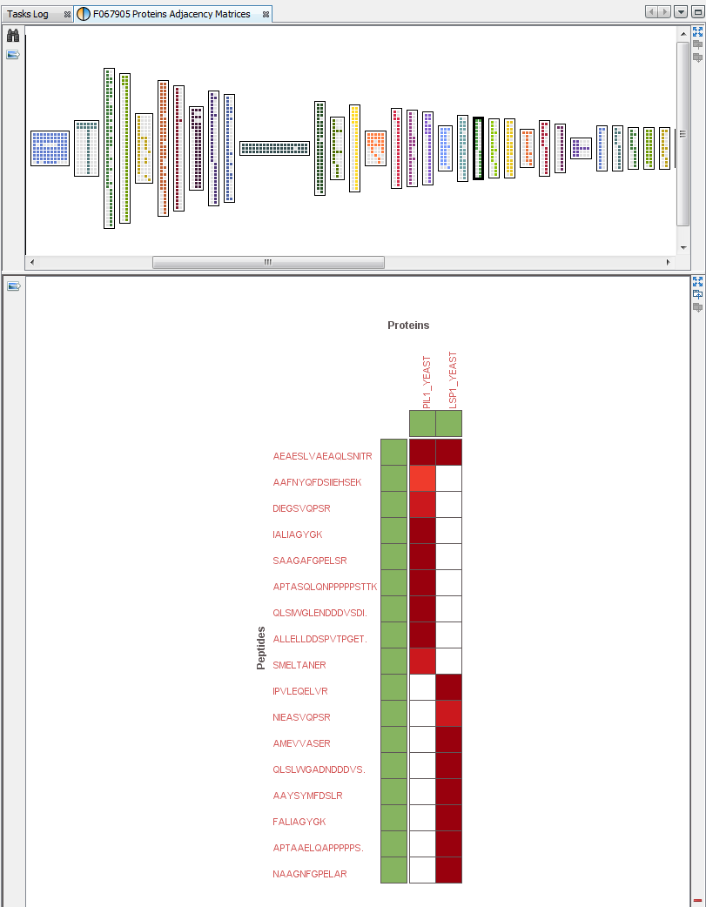This screenshot has width=706, height=907.
Task: Click the scroll-tabs-right arrow button
Action: (663, 11)
